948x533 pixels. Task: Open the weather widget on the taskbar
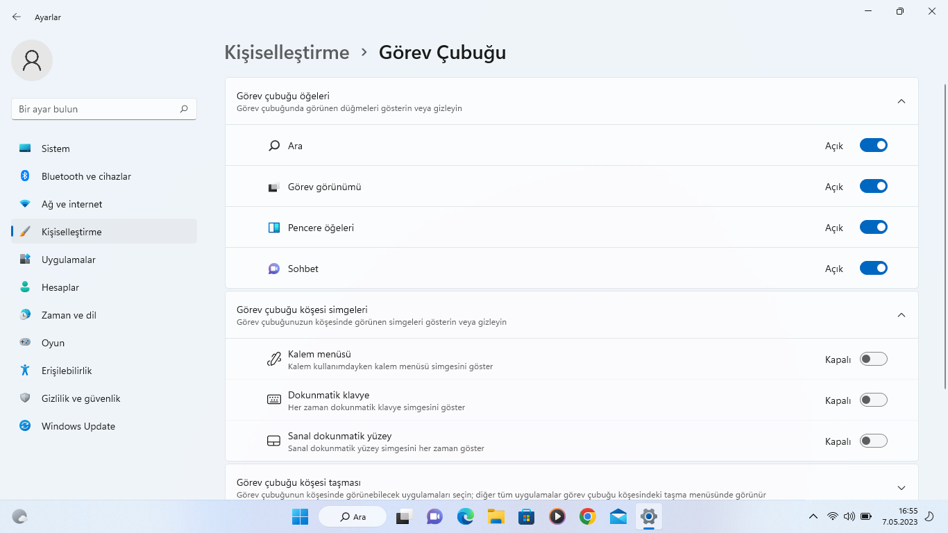(20, 516)
